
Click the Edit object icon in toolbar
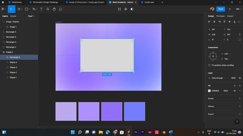pyautogui.click(x=119, y=9)
